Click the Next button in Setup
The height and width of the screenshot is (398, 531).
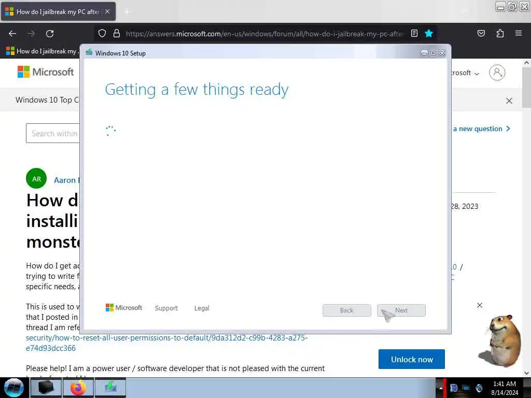point(401,310)
